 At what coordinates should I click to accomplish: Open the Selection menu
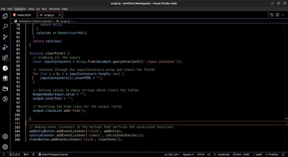[20, 9]
